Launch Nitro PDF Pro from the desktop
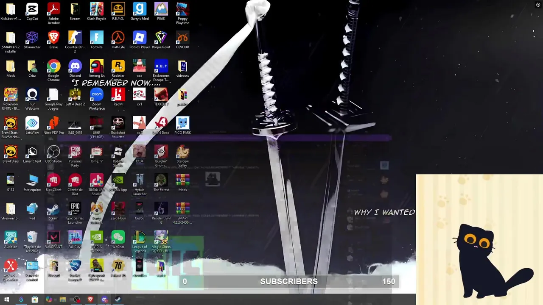 (x=53, y=125)
